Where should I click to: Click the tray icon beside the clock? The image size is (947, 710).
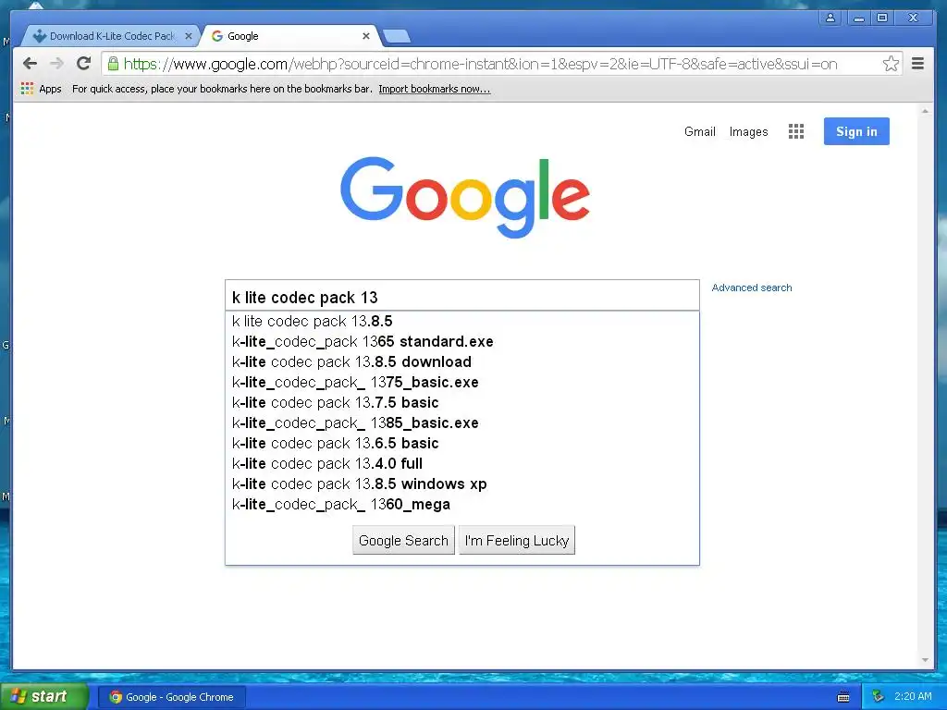pos(878,697)
